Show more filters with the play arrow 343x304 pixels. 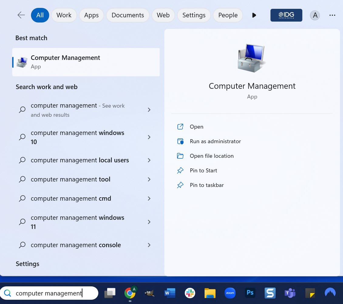pos(254,15)
